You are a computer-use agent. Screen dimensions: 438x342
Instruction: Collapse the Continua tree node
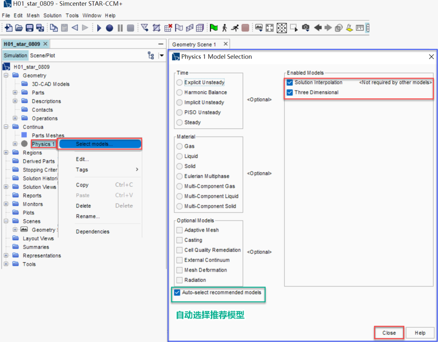pos(6,127)
